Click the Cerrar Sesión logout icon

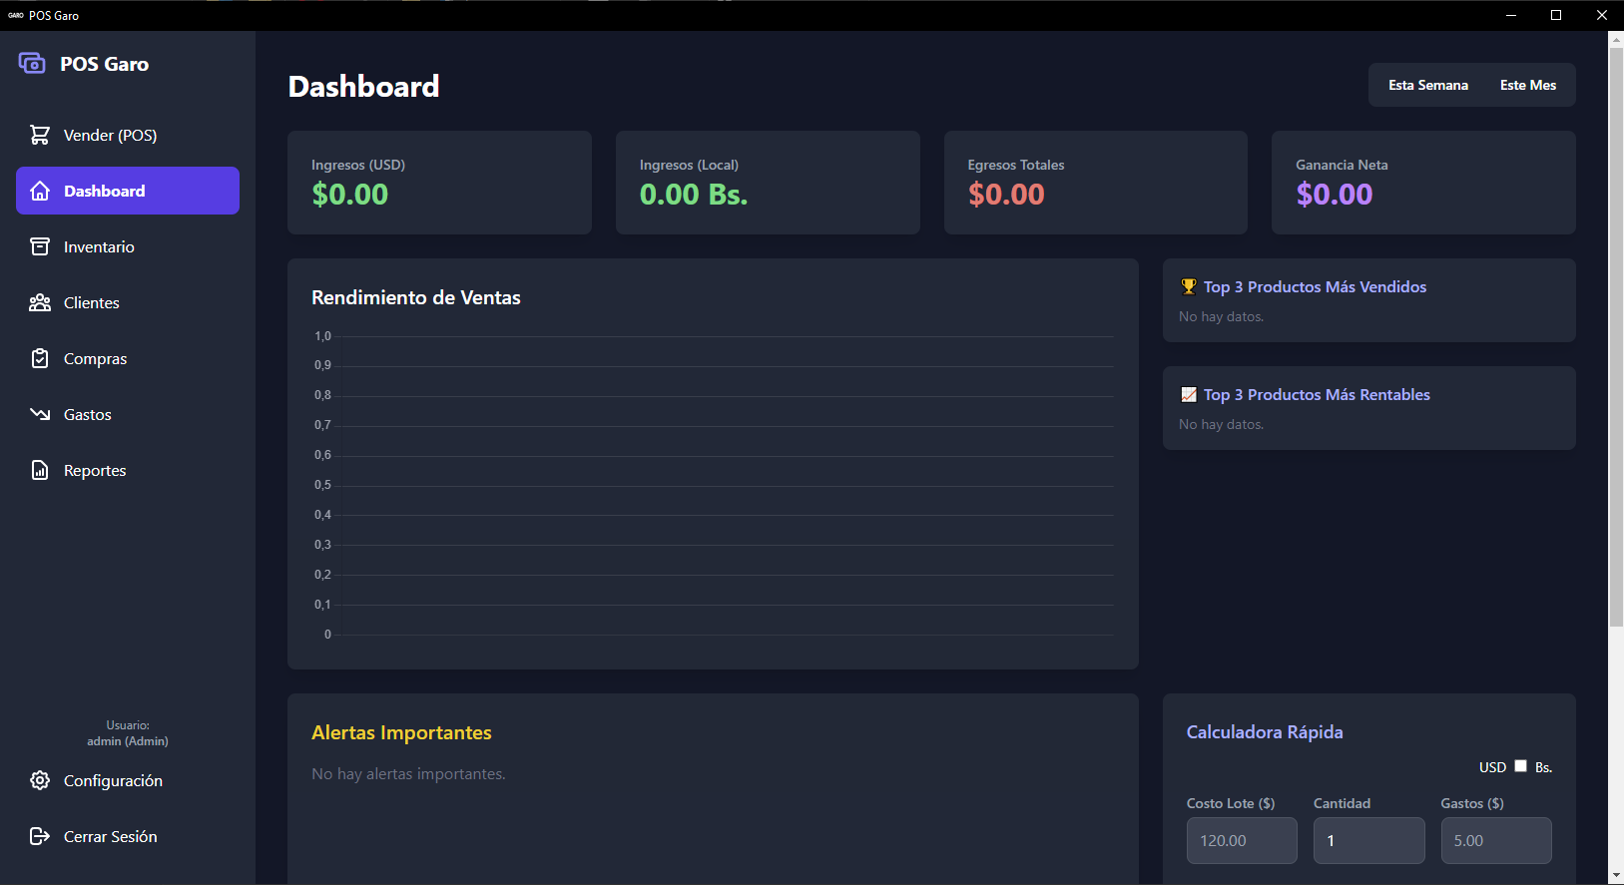[40, 836]
